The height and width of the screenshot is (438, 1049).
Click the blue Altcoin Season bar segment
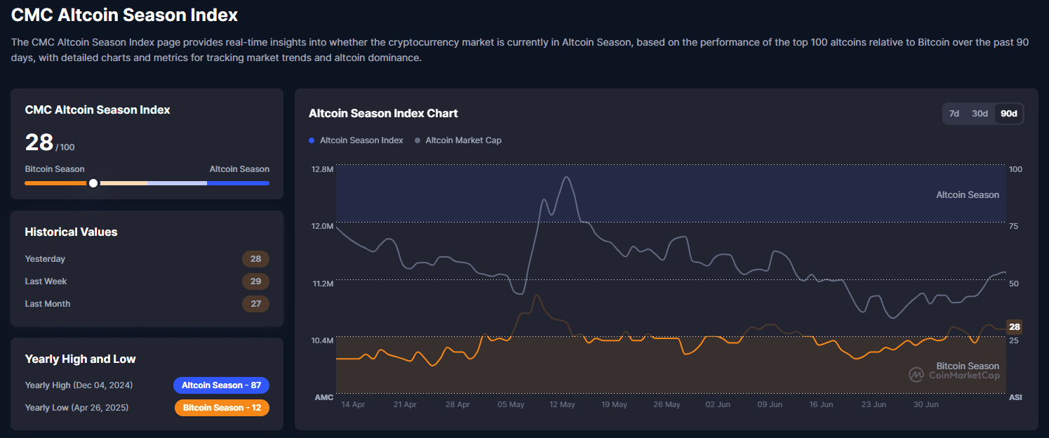tap(238, 183)
